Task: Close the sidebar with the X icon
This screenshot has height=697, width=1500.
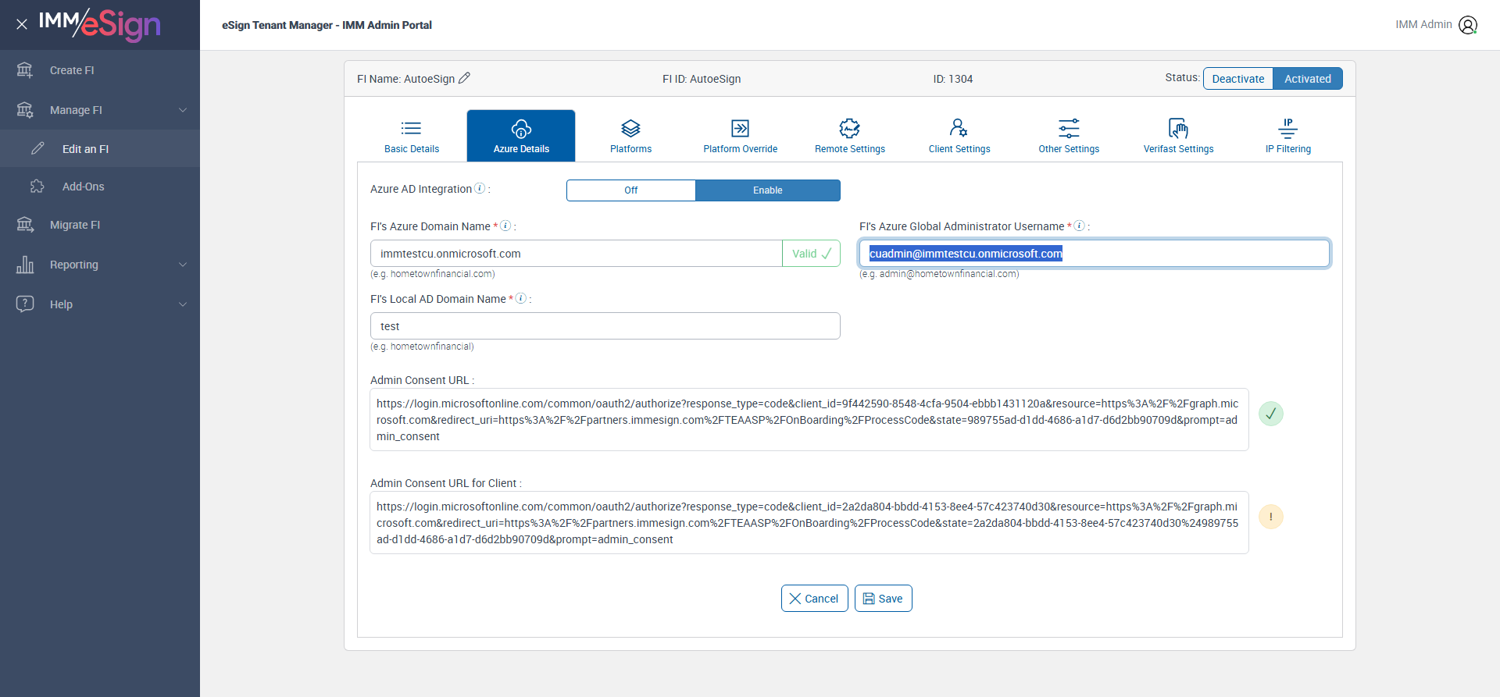Action: click(22, 24)
